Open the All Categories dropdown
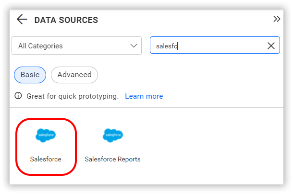 click(77, 46)
